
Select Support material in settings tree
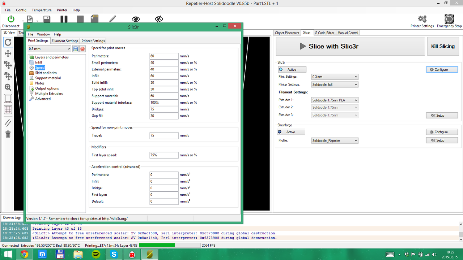coord(48,78)
